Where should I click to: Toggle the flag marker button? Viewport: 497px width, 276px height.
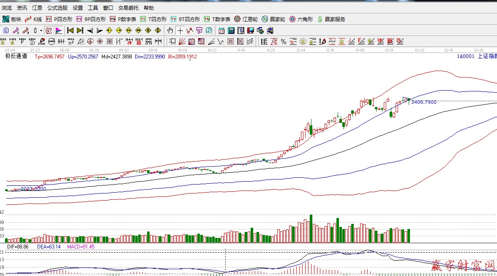coord(59,30)
